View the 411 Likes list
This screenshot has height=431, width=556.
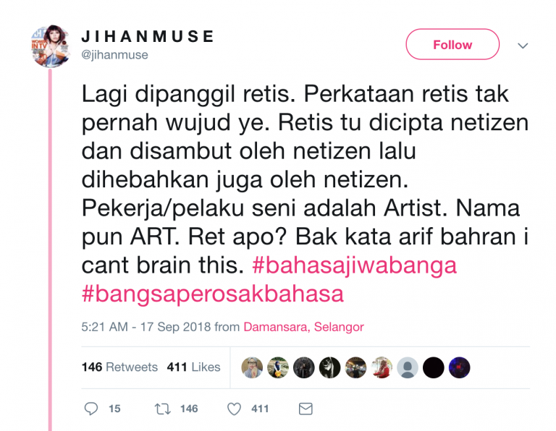tap(193, 367)
